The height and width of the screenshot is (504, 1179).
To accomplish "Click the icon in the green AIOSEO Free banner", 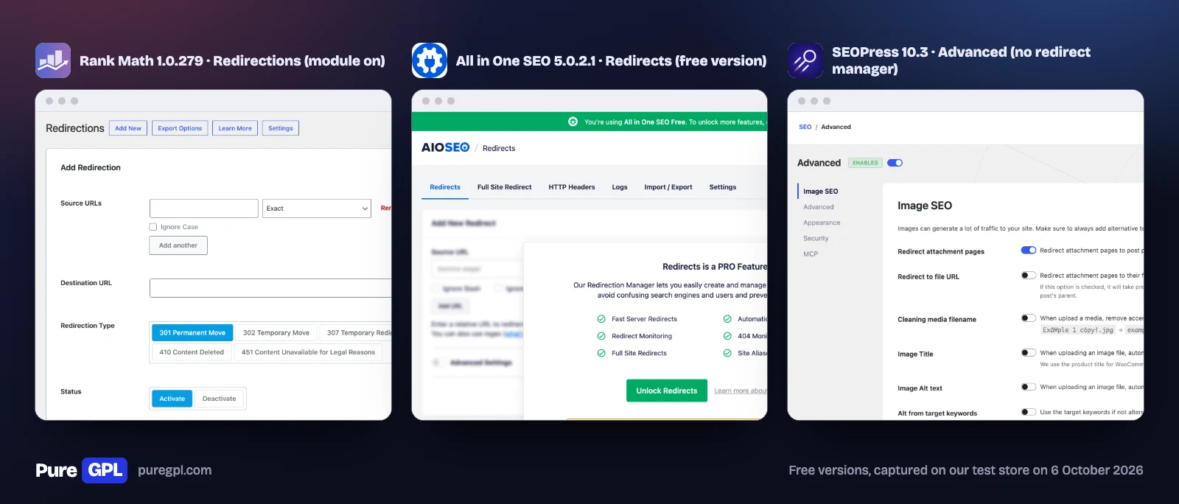I will click(573, 122).
